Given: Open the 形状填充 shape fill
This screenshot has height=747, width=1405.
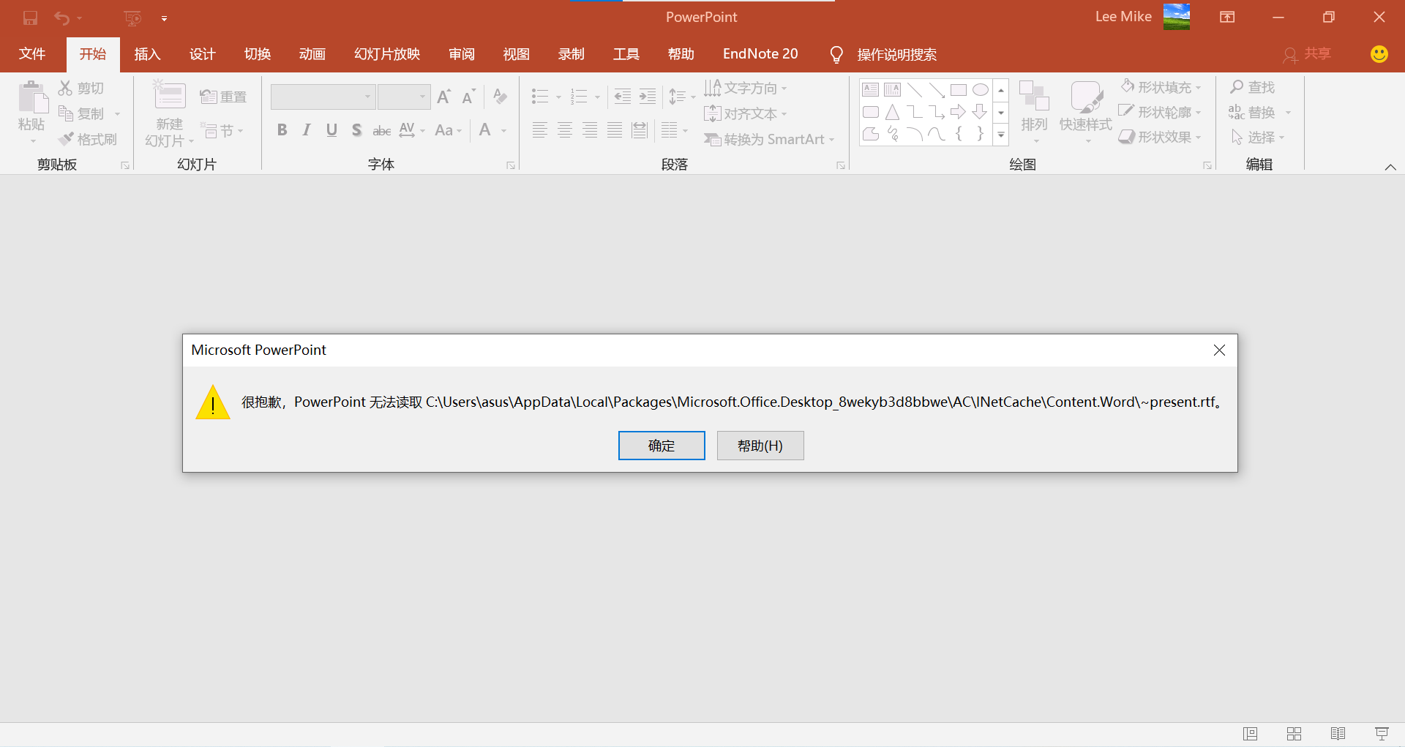Looking at the screenshot, I should (x=1161, y=87).
